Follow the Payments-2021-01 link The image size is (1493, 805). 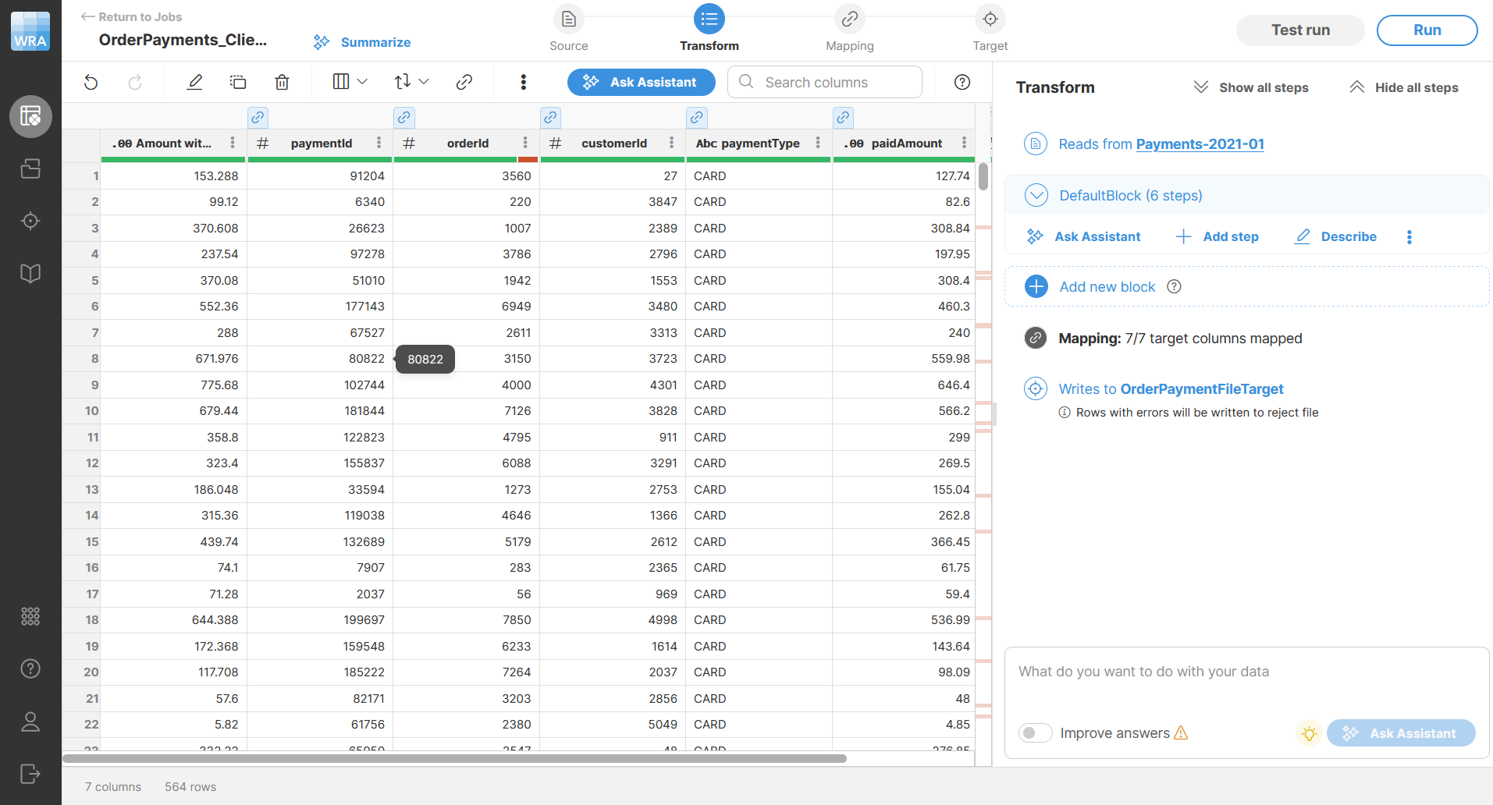point(1200,144)
